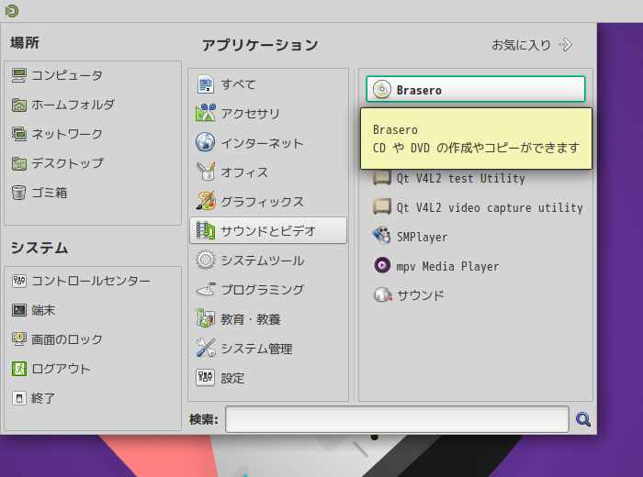Click the サウンドとビデオ film strip icon
The height and width of the screenshot is (477, 643).
206,230
